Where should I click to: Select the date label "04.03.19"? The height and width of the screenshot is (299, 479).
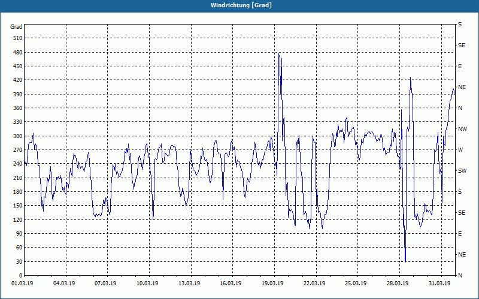[64, 283]
